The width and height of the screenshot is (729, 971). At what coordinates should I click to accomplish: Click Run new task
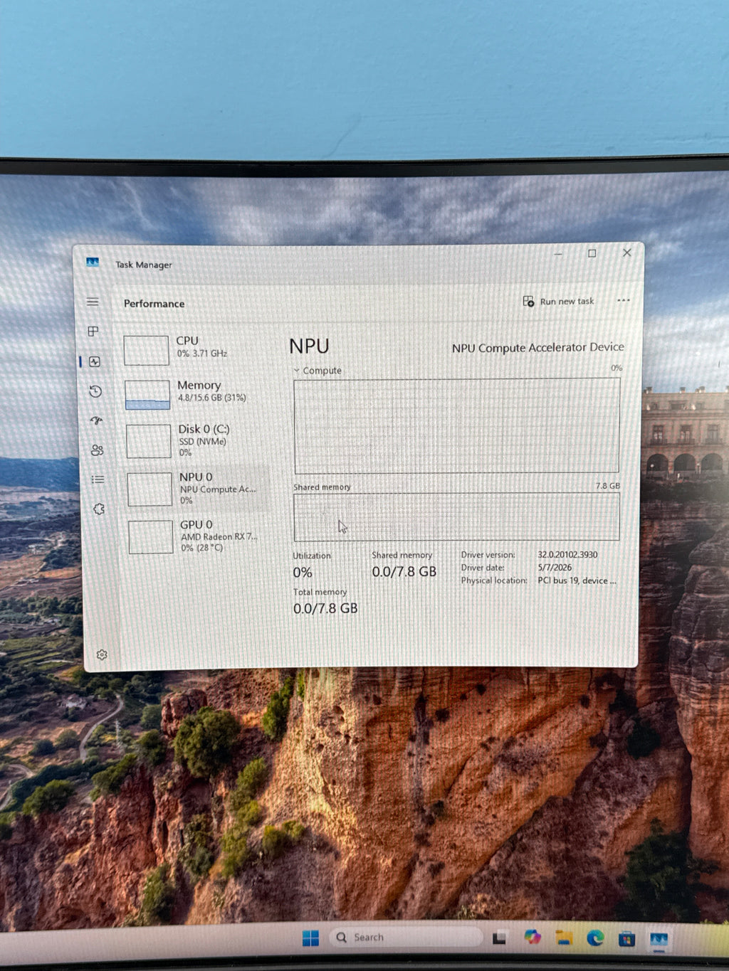pyautogui.click(x=558, y=302)
